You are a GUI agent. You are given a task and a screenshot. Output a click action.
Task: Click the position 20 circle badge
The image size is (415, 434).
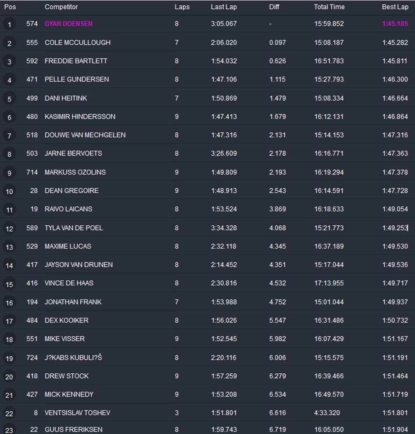(9, 377)
